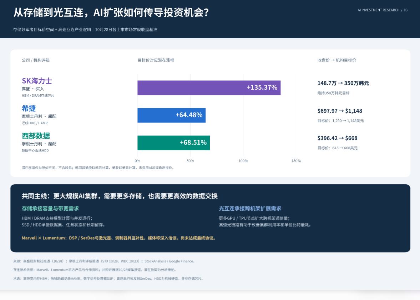The height and width of the screenshot is (300, 420).
Task: Click the 来源 source footnote line
Action: click(x=104, y=261)
